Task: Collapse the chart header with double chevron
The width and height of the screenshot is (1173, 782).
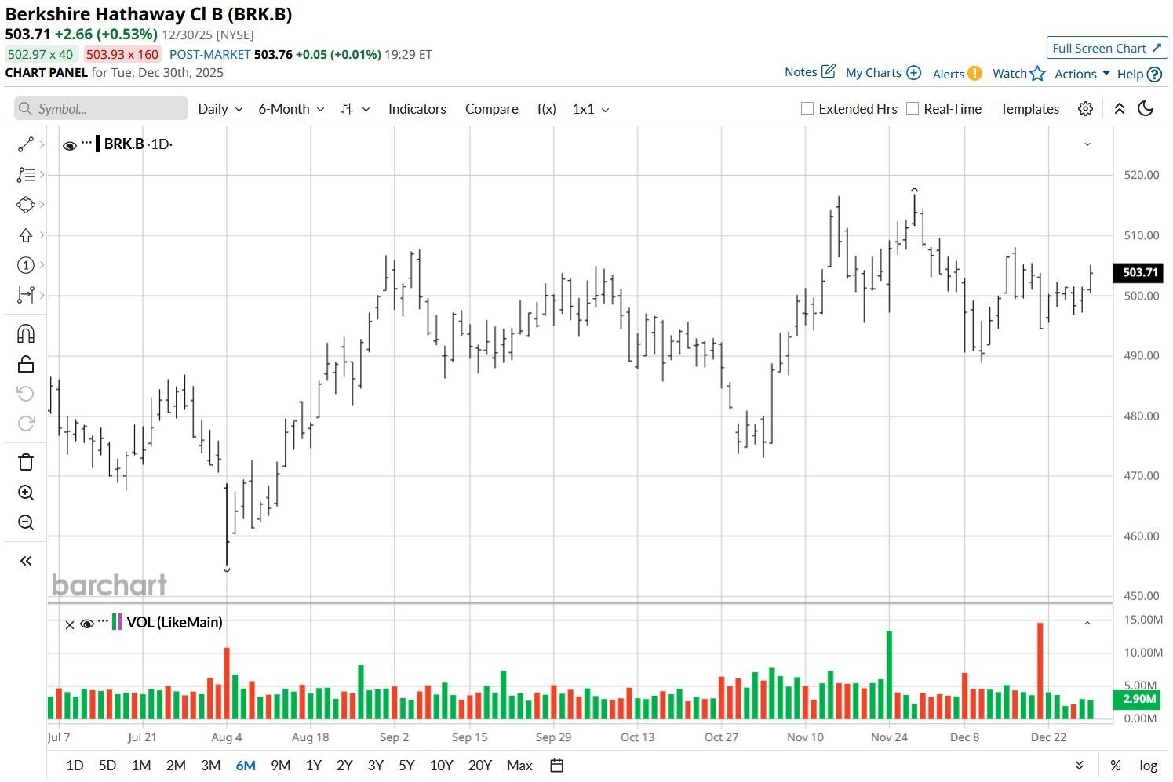Action: pos(1120,109)
